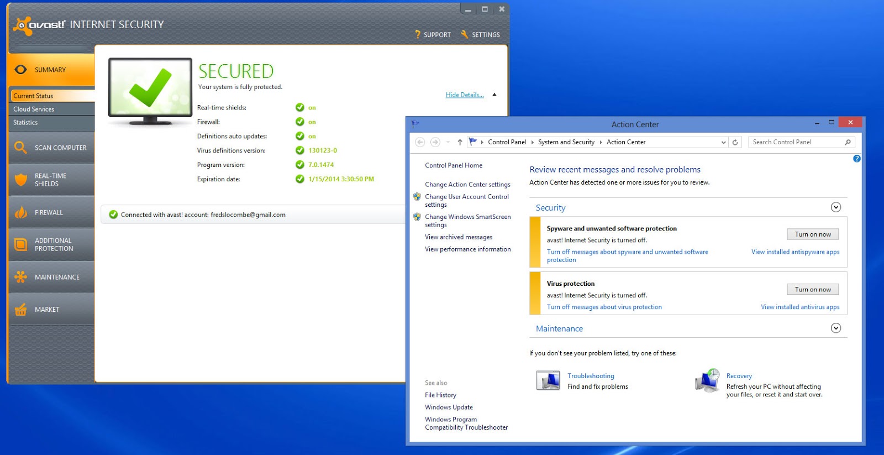Click the Real-time shields green check icon
The image size is (884, 455).
pos(300,107)
